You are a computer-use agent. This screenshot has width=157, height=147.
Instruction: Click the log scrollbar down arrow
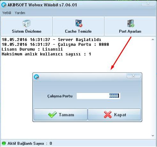pos(153,136)
